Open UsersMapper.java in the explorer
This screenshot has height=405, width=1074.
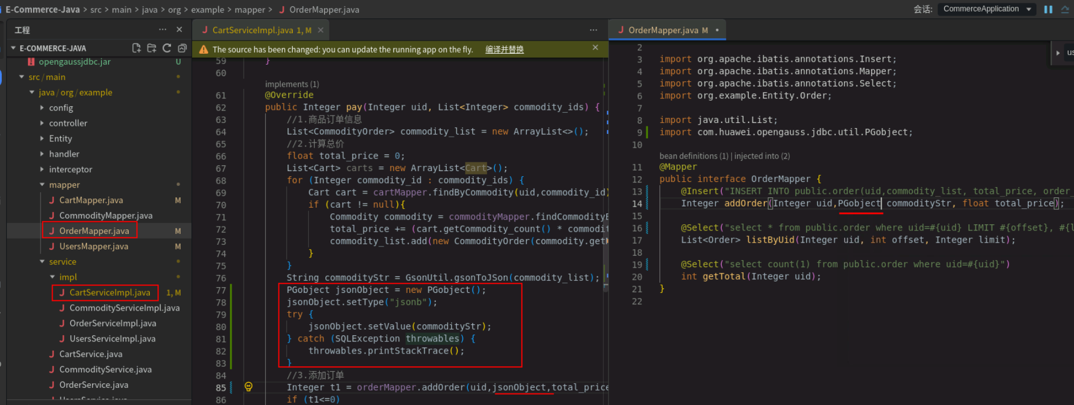(x=94, y=247)
